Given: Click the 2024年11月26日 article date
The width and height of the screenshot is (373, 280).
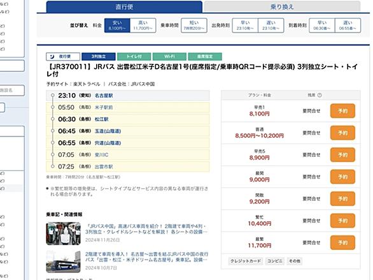Looking at the screenshot, I should click(x=102, y=240).
